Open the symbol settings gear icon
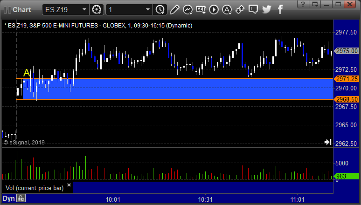 coord(97,10)
